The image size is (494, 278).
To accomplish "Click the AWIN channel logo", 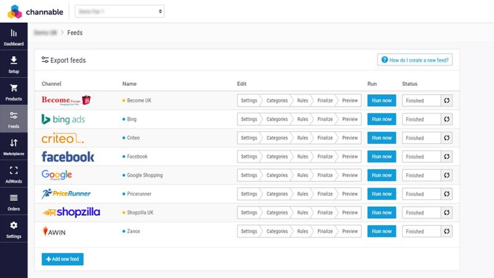I will pyautogui.click(x=54, y=231).
